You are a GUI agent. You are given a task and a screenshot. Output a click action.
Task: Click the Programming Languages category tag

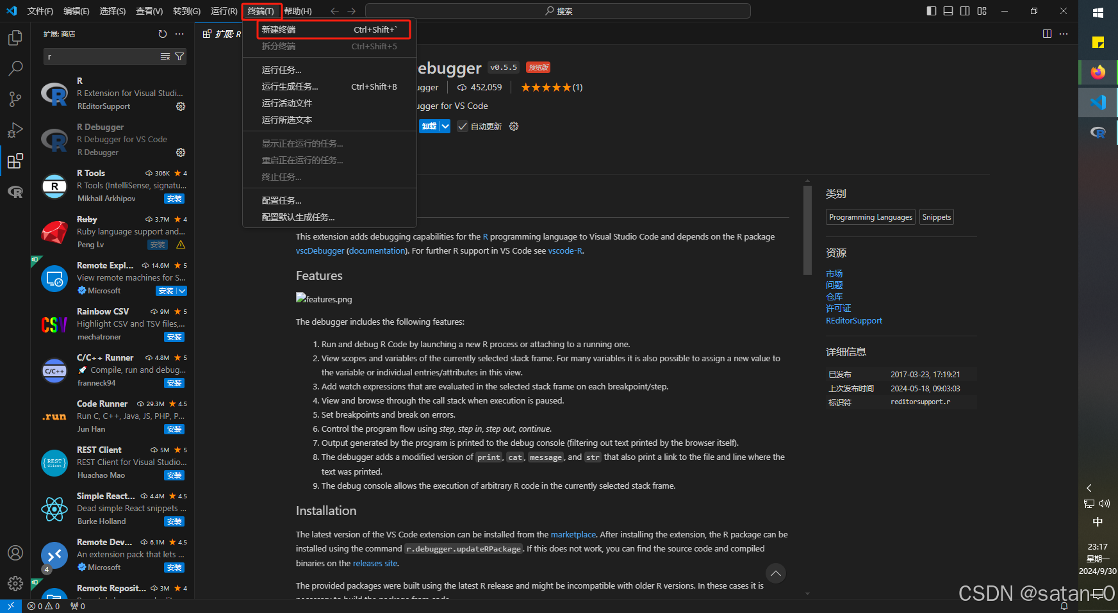(871, 217)
